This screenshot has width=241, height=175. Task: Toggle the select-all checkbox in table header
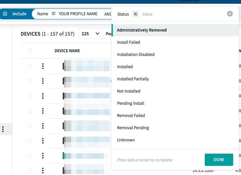click(x=30, y=51)
